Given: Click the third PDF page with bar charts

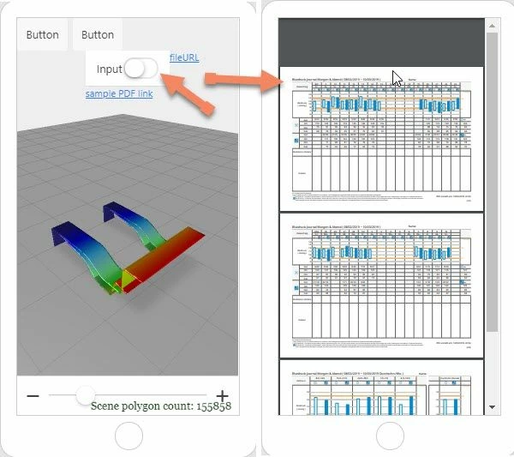Looking at the screenshot, I should click(x=381, y=388).
